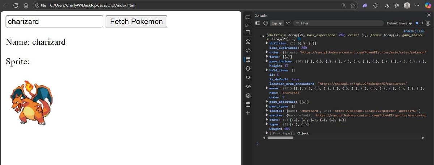Expand the stats array

[x=267, y=120]
